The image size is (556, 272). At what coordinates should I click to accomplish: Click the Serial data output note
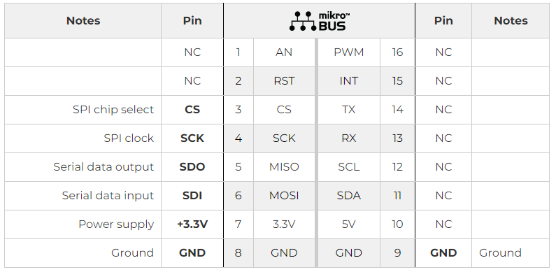coord(104,167)
